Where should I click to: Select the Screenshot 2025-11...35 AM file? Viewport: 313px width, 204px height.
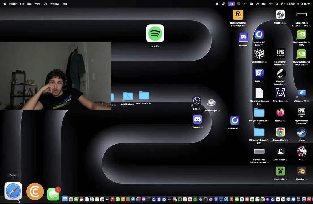point(259,152)
